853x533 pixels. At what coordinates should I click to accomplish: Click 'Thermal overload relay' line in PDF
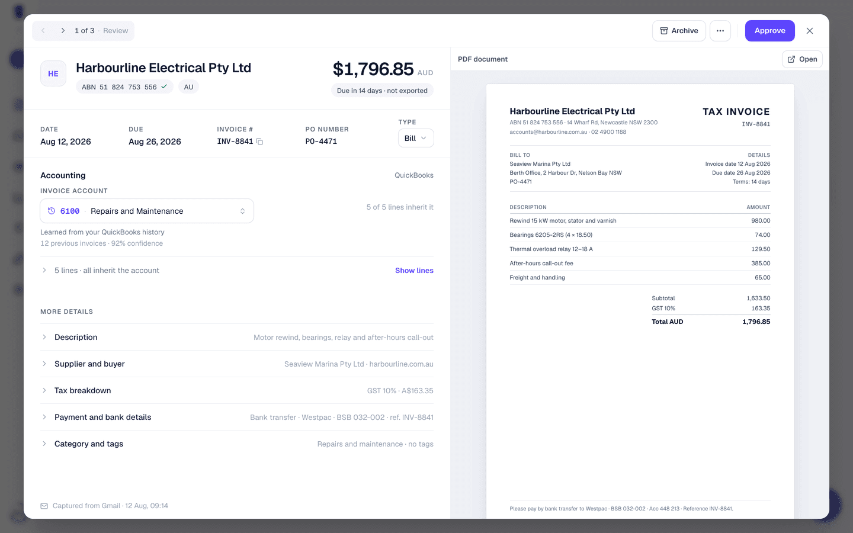click(x=640, y=249)
